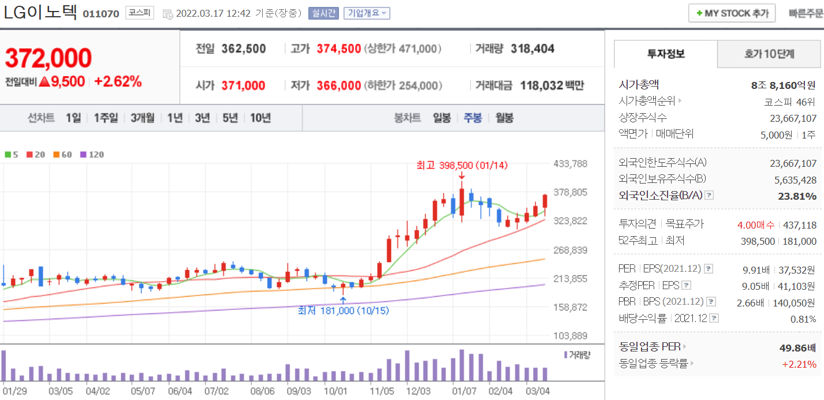Image resolution: width=824 pixels, height=400 pixels.
Task: Switch to 일봉 candlestick chart
Action: (442, 118)
